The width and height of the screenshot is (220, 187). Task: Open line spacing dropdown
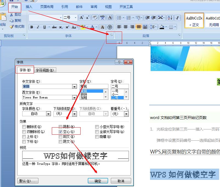pyautogui.click(x=153, y=27)
